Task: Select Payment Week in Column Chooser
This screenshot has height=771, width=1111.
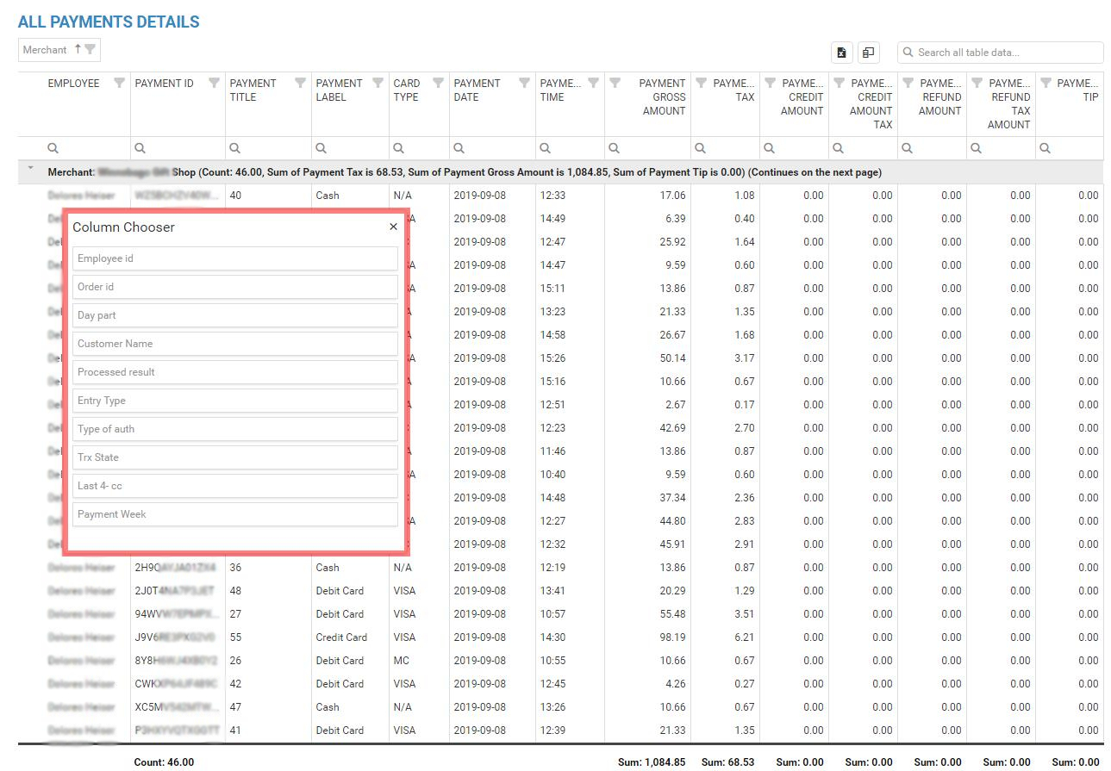Action: point(235,514)
